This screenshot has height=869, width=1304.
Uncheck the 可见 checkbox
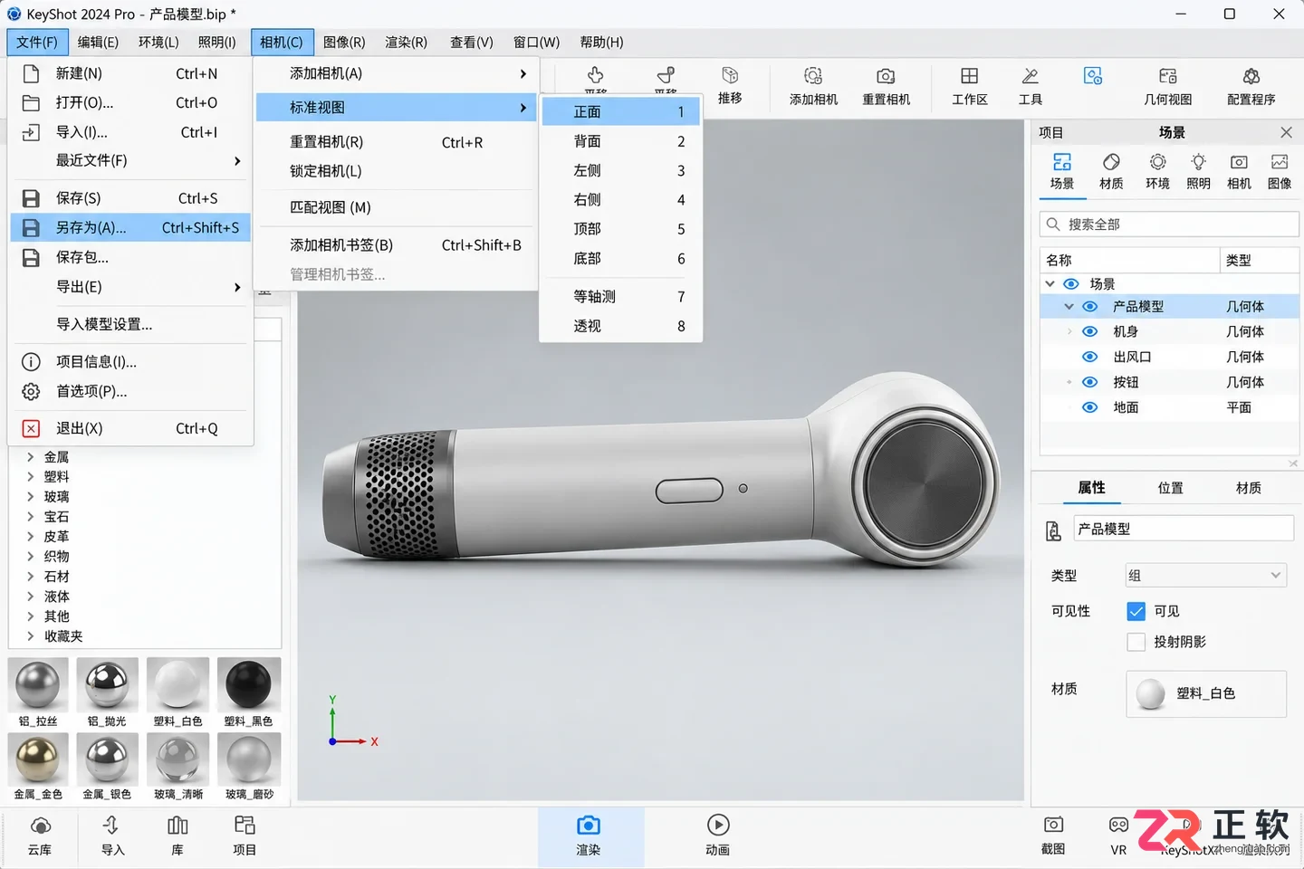click(1136, 612)
